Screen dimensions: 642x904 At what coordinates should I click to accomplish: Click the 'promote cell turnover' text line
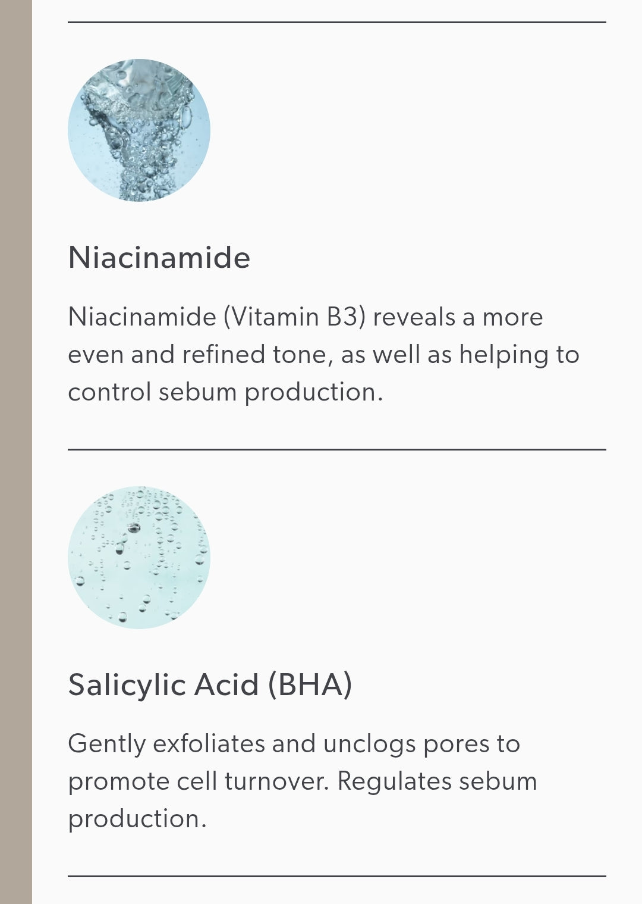pos(303,781)
